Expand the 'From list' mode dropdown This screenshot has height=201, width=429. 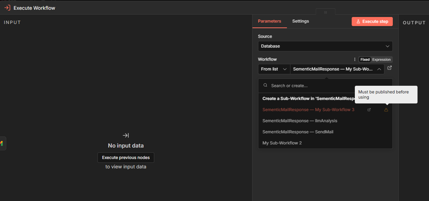(274, 69)
